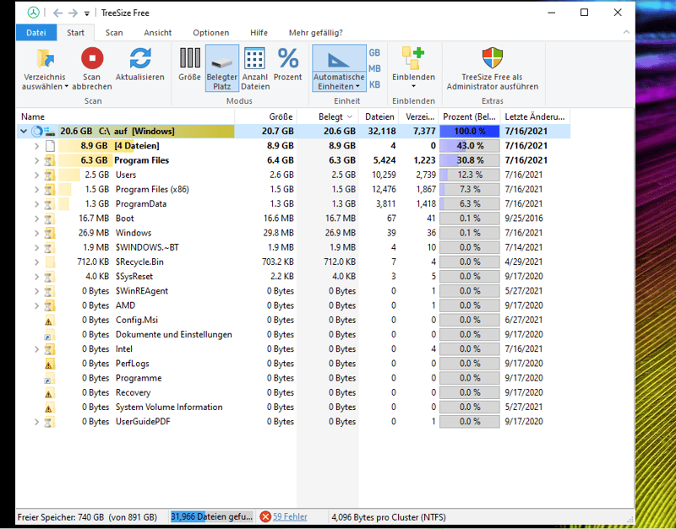
Task: Sort by the Letzte Änderung column header
Action: tap(535, 116)
